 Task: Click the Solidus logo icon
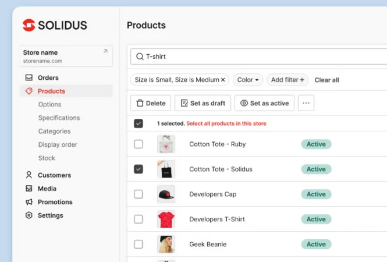tap(29, 25)
